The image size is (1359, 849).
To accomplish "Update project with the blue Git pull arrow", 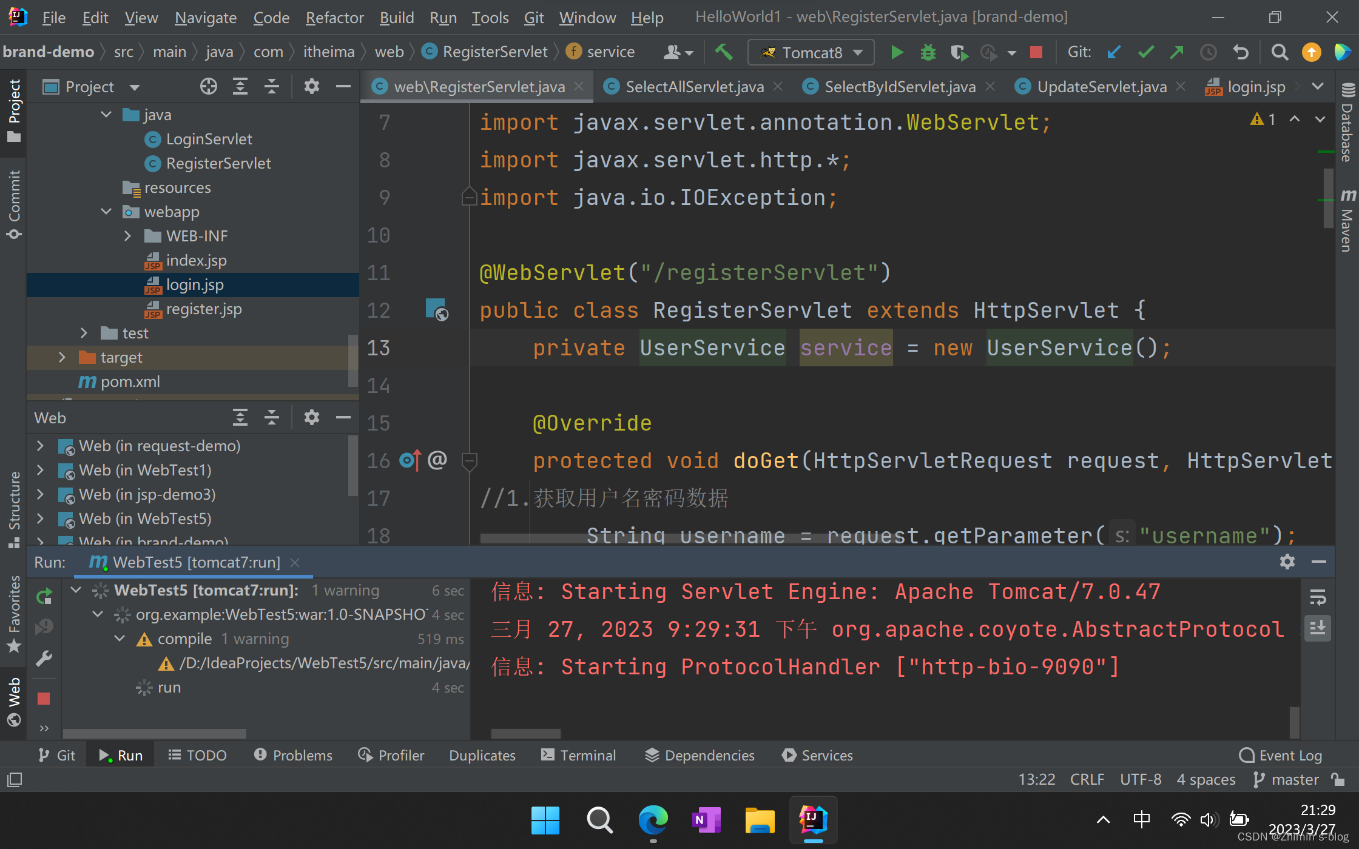I will (1114, 52).
